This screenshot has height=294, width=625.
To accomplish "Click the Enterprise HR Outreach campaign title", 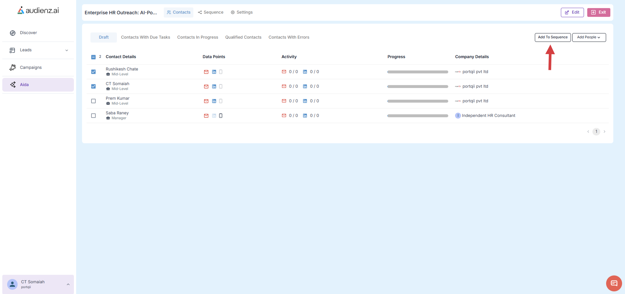I will (121, 13).
